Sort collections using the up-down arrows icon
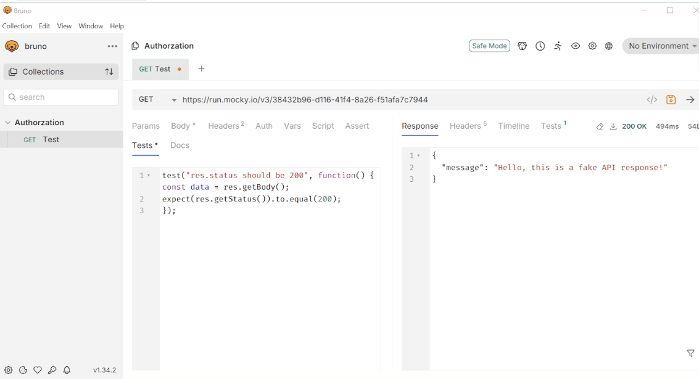Screen dimensions: 699x379 (109, 71)
